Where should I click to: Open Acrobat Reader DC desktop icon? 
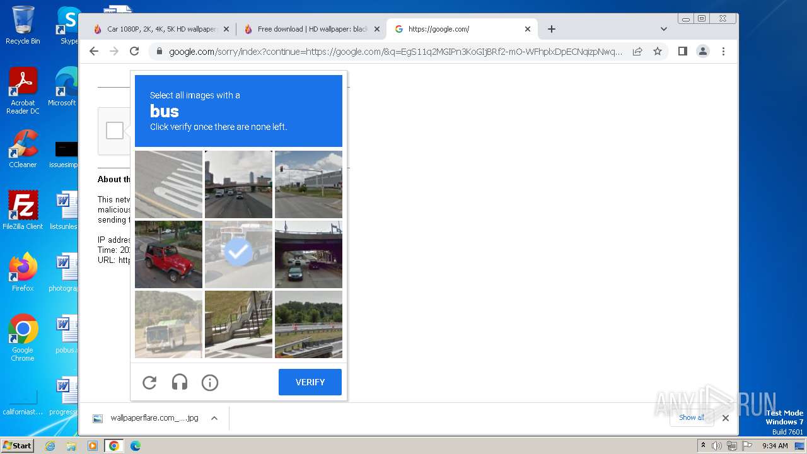23,91
